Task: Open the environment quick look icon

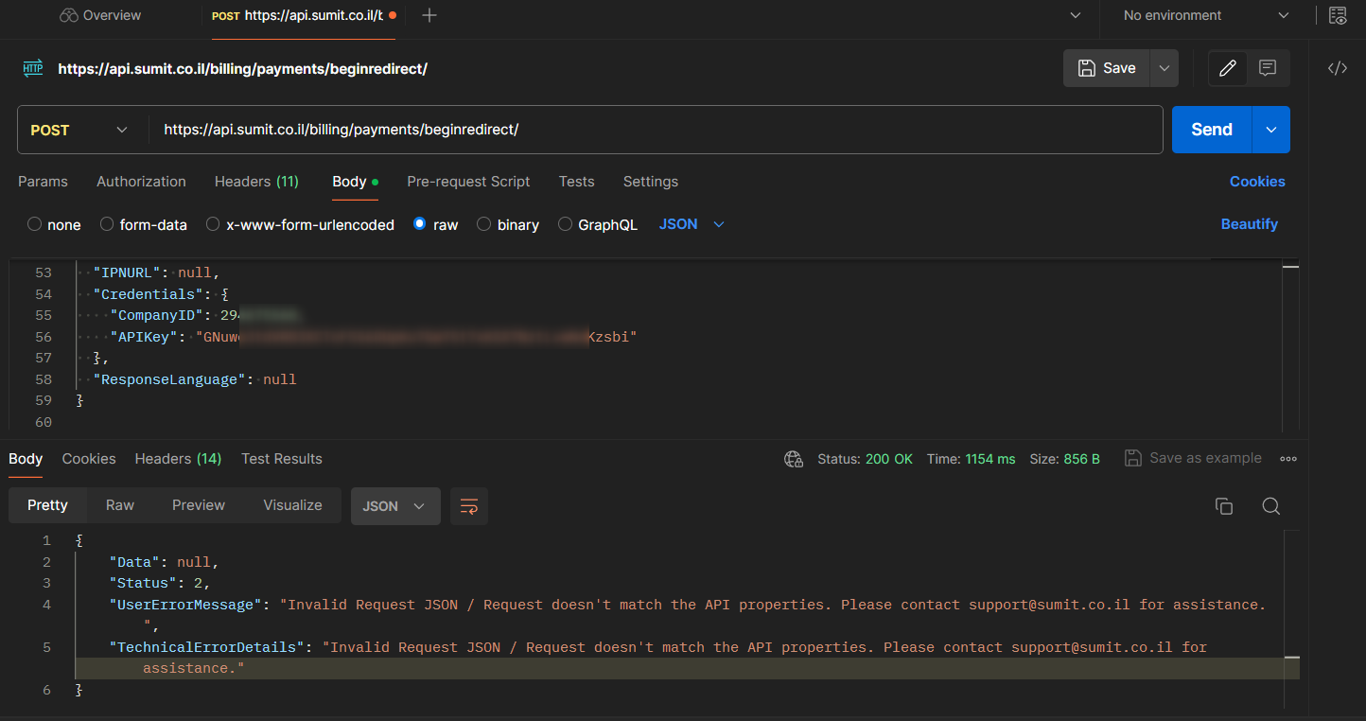Action: tap(1338, 15)
